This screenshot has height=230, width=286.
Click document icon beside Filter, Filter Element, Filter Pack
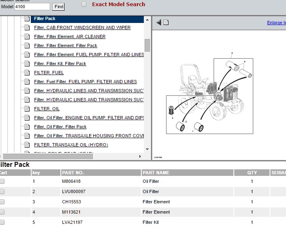coord(27,46)
